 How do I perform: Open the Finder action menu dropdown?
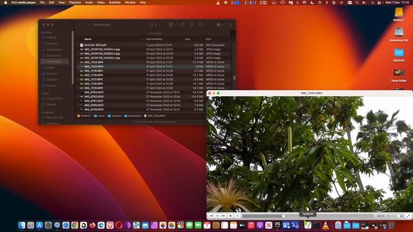[x=201, y=24]
